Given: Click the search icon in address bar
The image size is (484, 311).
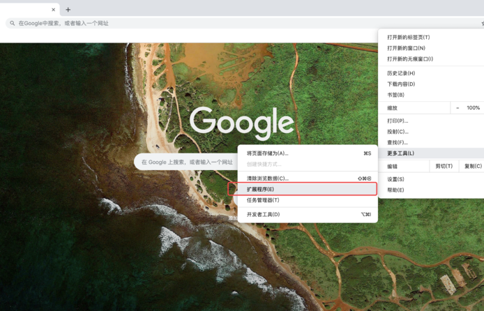Looking at the screenshot, I should [x=12, y=23].
